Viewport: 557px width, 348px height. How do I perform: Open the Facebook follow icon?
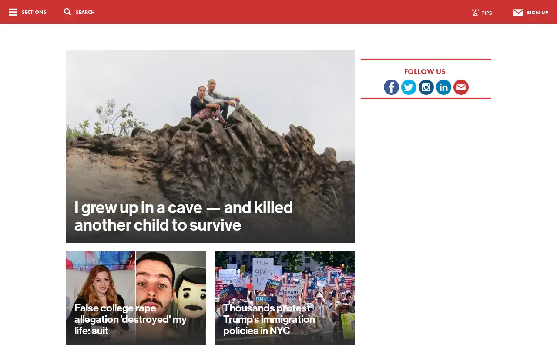(391, 87)
